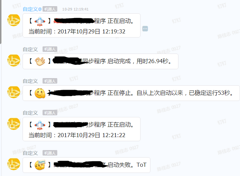Open the bot avatar beside startup complete message

14,60
